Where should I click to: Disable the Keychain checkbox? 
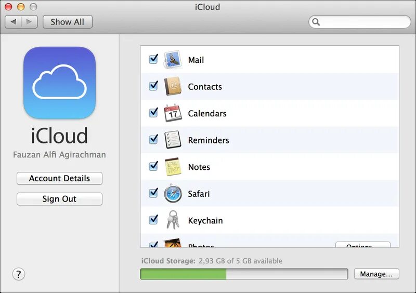[153, 220]
